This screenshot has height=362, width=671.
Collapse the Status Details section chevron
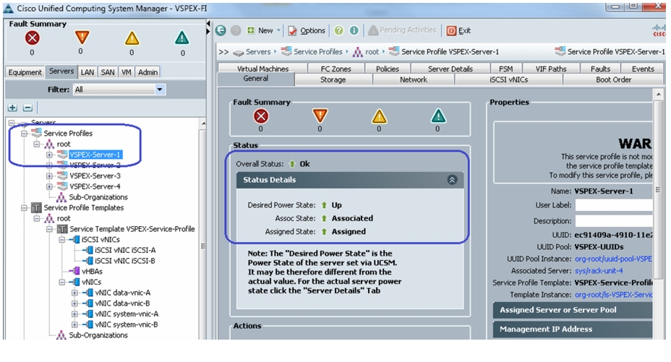pyautogui.click(x=452, y=180)
